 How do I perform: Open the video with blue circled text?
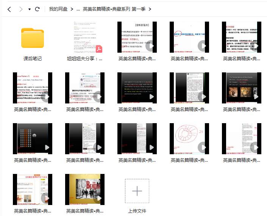[189, 38]
